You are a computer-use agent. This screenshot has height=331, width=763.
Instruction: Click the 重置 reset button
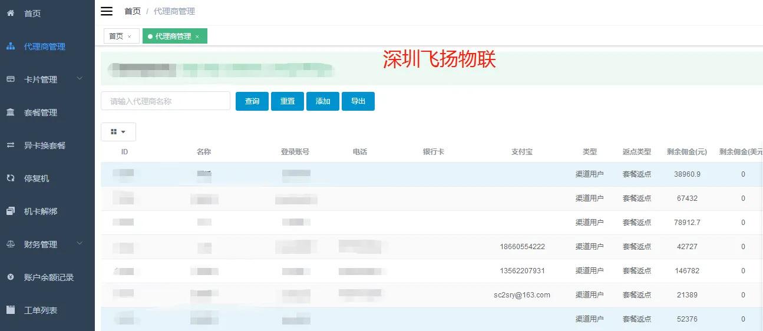pos(288,101)
